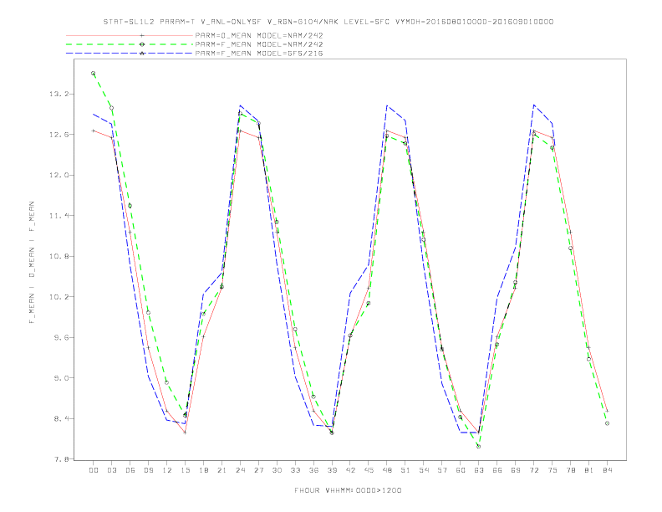Viewport: 662px width, 512px height.
Task: Click y-axis tick label 10.8
Action: (59, 256)
